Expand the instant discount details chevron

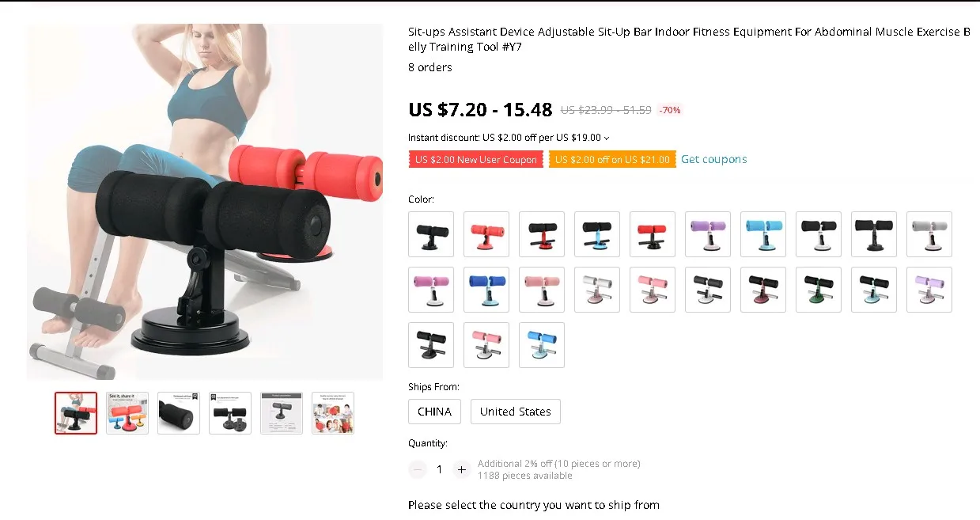point(607,138)
